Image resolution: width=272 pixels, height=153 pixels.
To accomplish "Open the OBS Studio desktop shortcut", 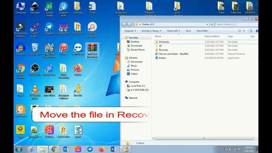I will 35,70.
